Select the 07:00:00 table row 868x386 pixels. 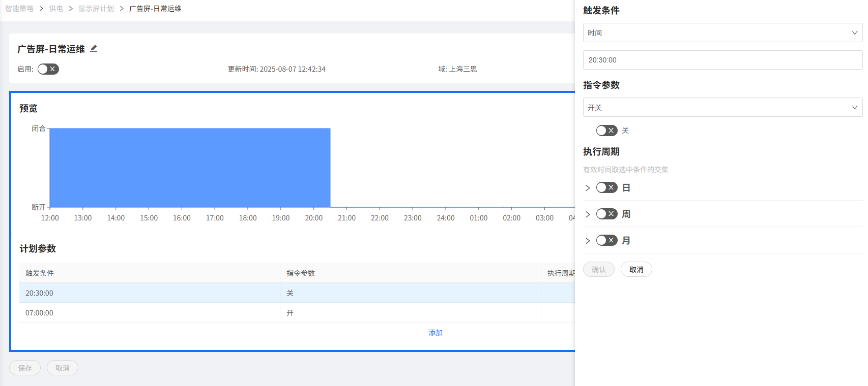[297, 313]
